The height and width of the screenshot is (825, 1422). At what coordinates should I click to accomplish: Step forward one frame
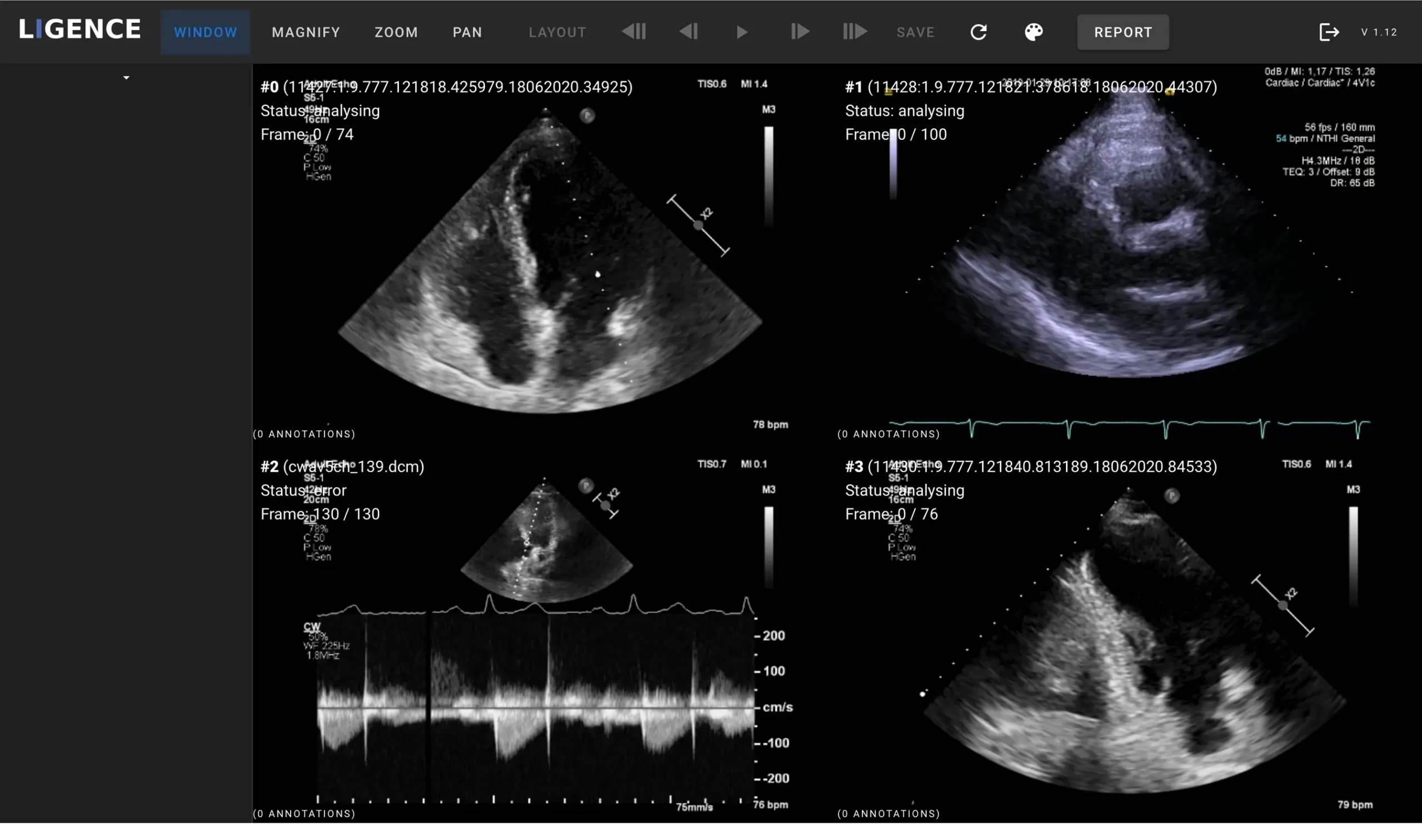(799, 32)
